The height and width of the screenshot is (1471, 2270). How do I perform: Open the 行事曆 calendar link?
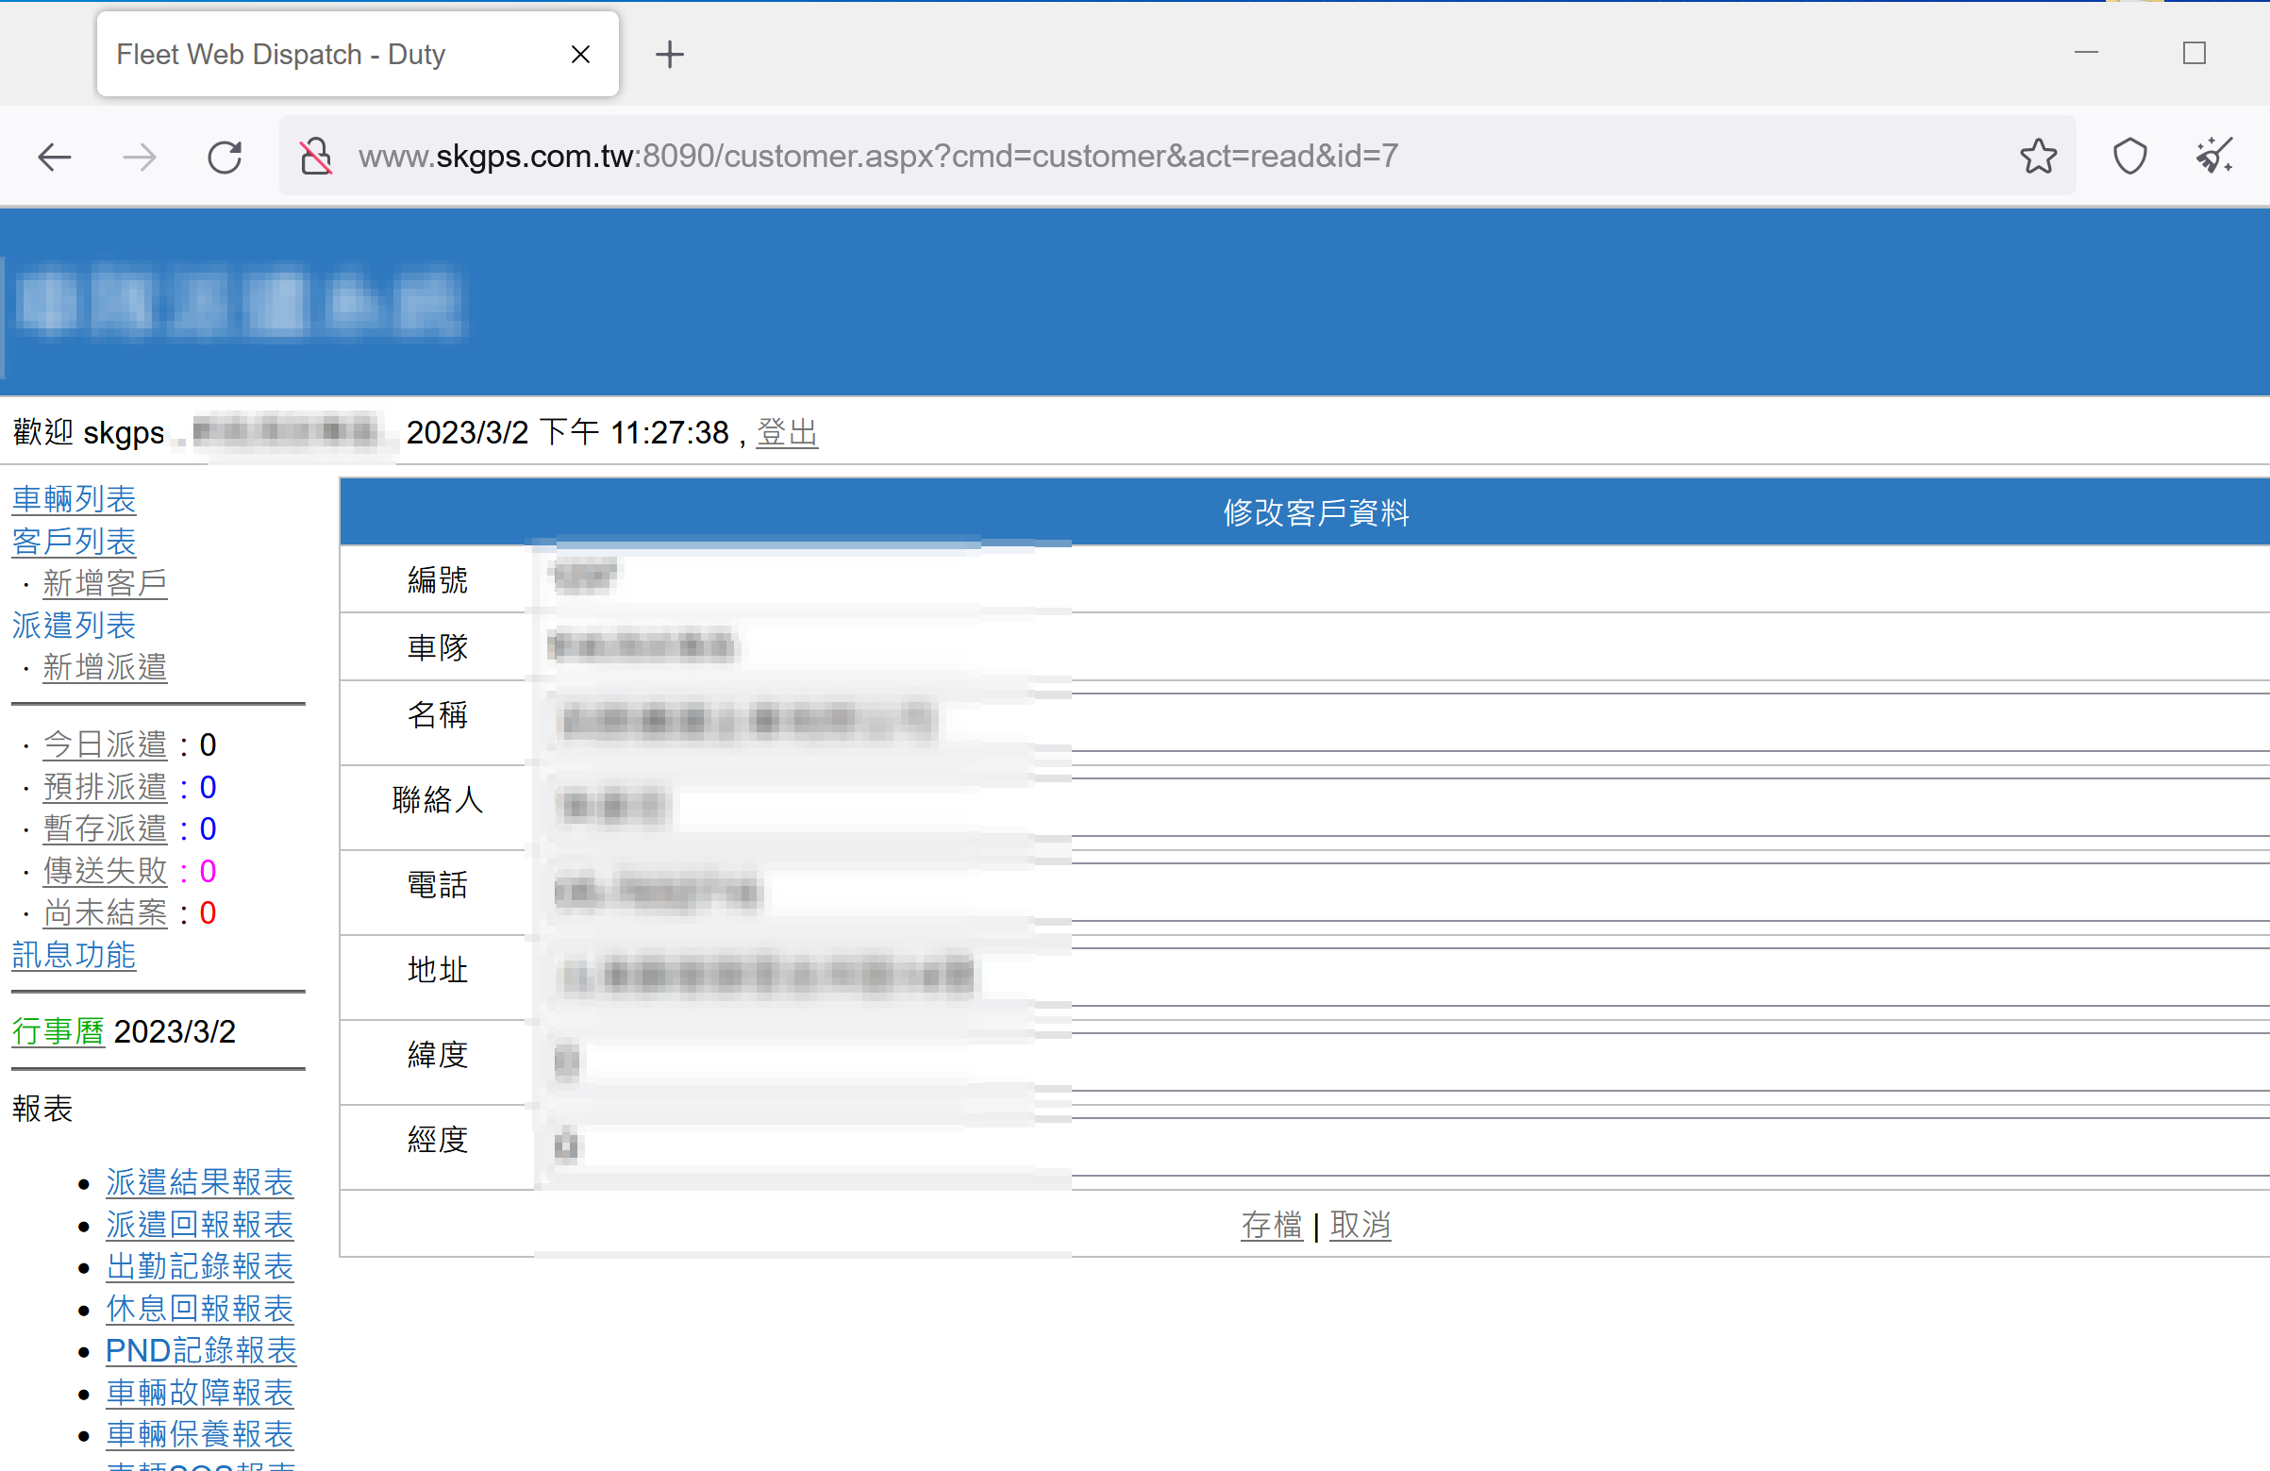click(x=58, y=1031)
